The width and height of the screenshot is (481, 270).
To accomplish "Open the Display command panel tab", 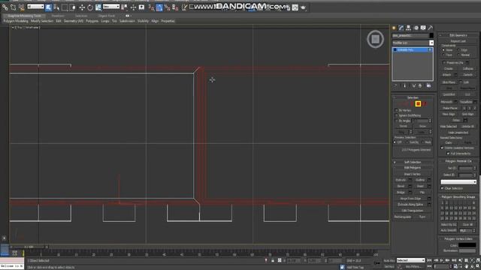I will coord(423,28).
